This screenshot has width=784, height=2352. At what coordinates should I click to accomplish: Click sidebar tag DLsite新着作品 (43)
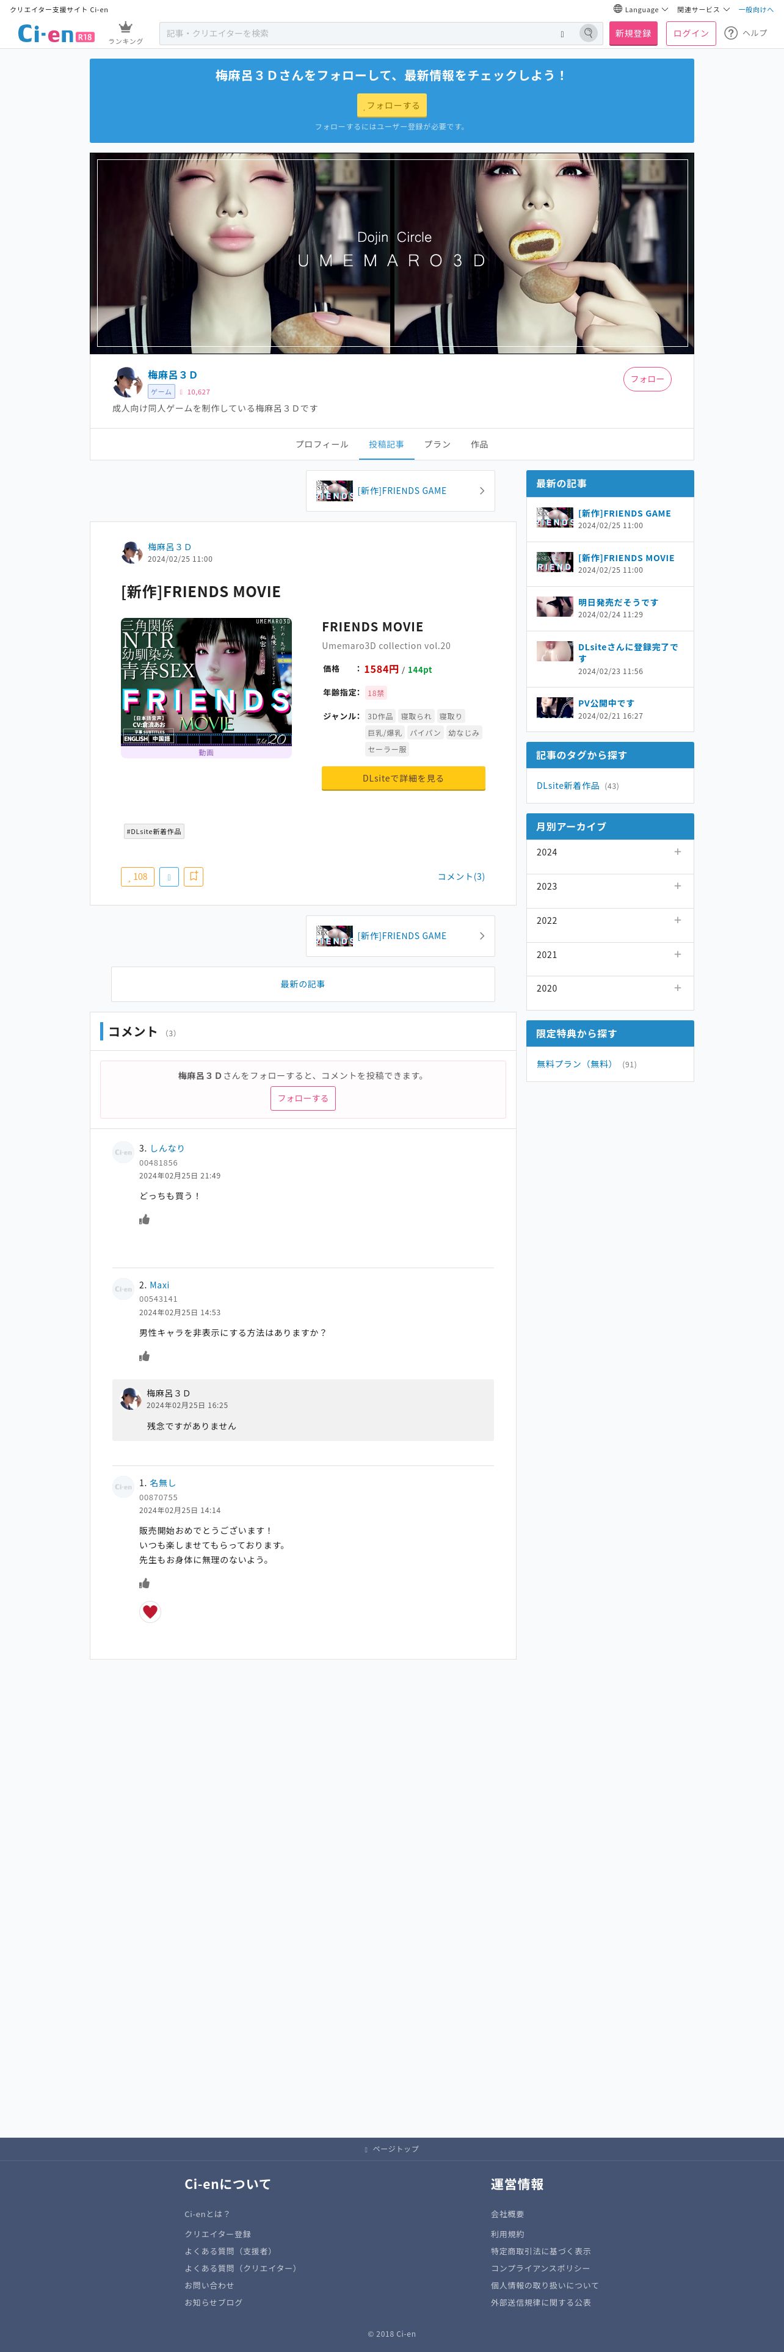(x=568, y=786)
